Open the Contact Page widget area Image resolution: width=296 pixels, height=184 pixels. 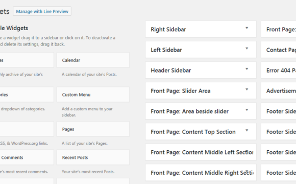pos(279,50)
